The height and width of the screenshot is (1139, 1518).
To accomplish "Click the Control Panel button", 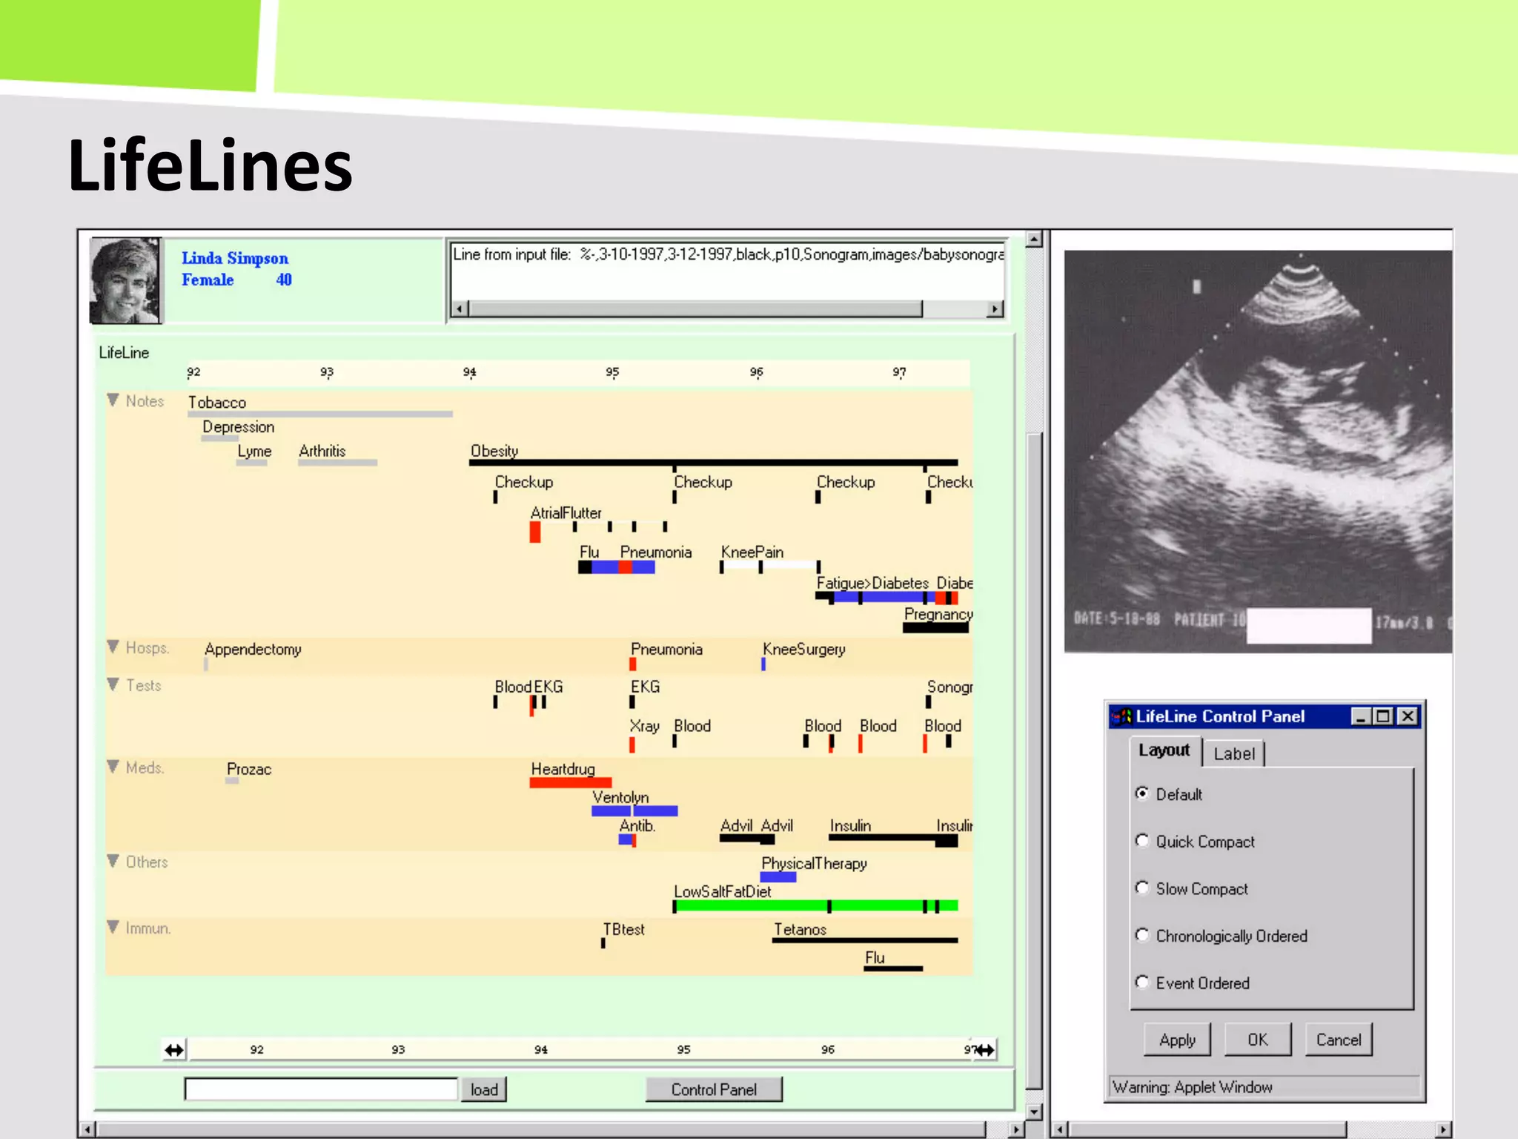I will tap(714, 1089).
